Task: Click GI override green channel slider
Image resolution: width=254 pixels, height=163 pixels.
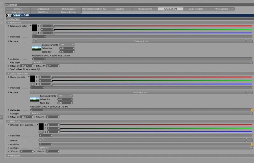Action: coord(152,80)
